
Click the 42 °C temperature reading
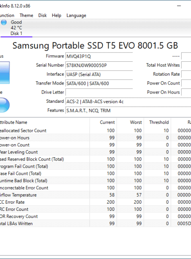pyautogui.click(x=16, y=28)
